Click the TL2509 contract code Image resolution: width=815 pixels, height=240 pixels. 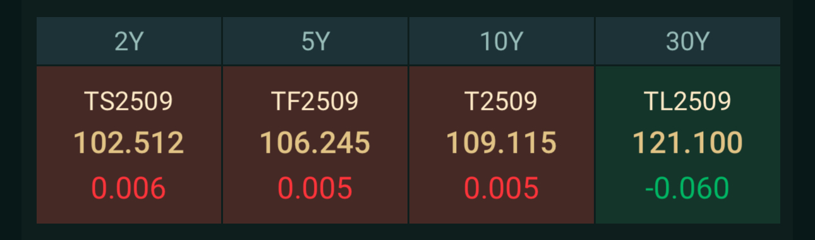tap(688, 102)
